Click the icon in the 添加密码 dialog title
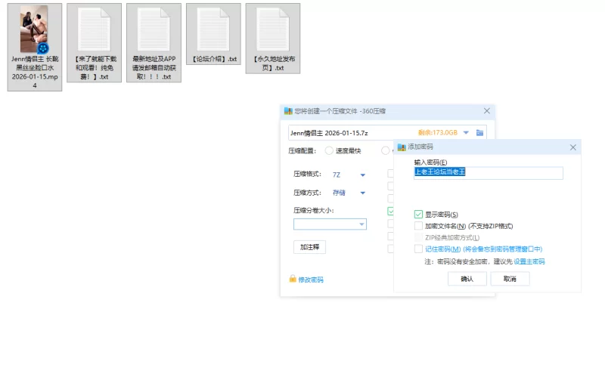605x371 pixels. [402, 147]
